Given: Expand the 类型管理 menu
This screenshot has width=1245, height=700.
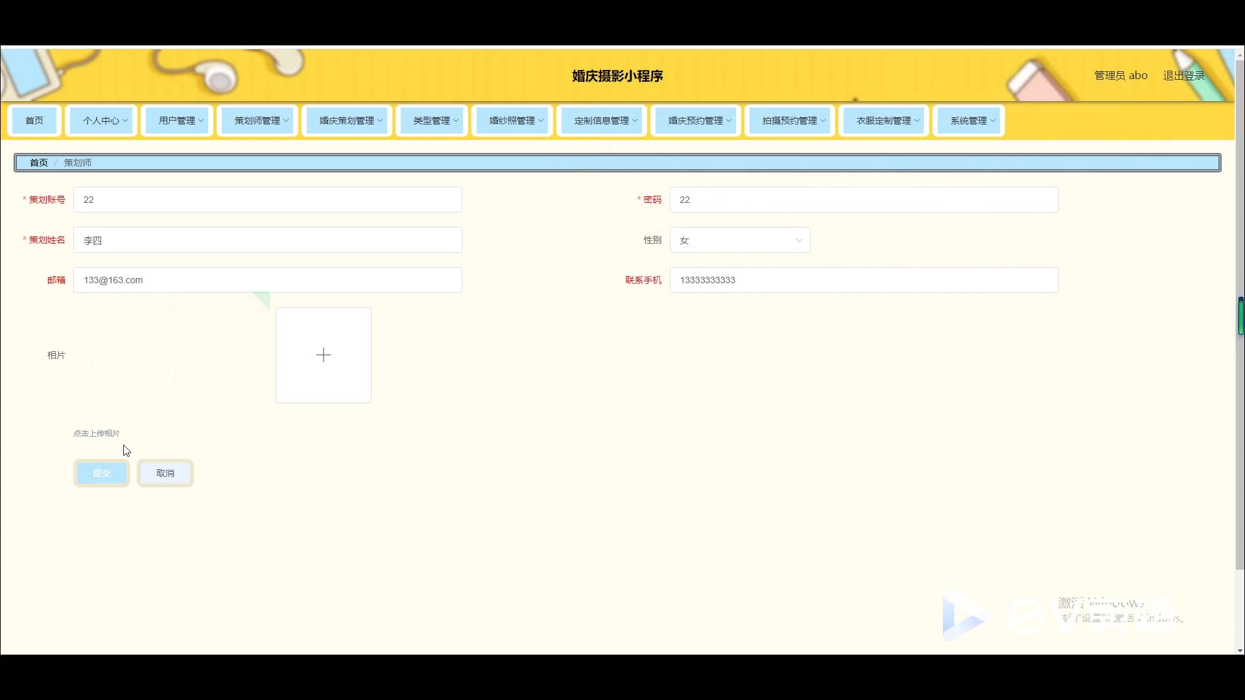Looking at the screenshot, I should [x=432, y=121].
